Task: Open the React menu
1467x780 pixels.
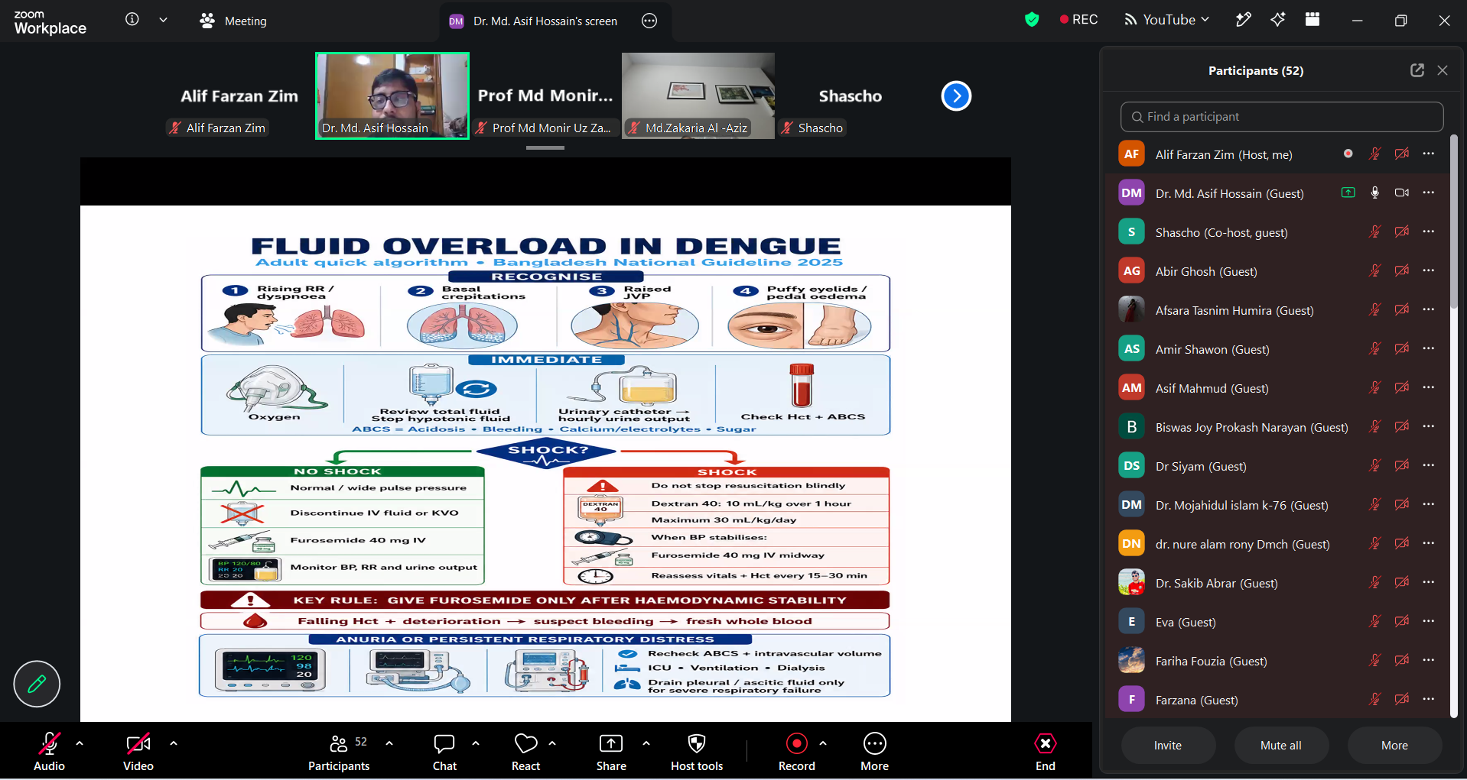Action: click(x=525, y=752)
